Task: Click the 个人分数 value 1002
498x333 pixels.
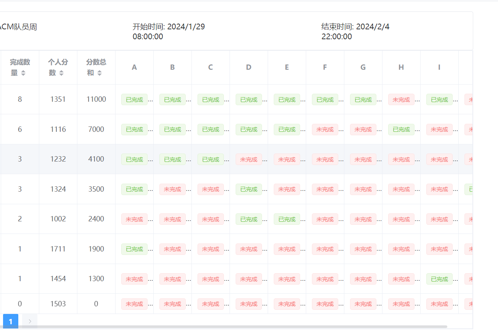Action: pos(58,219)
